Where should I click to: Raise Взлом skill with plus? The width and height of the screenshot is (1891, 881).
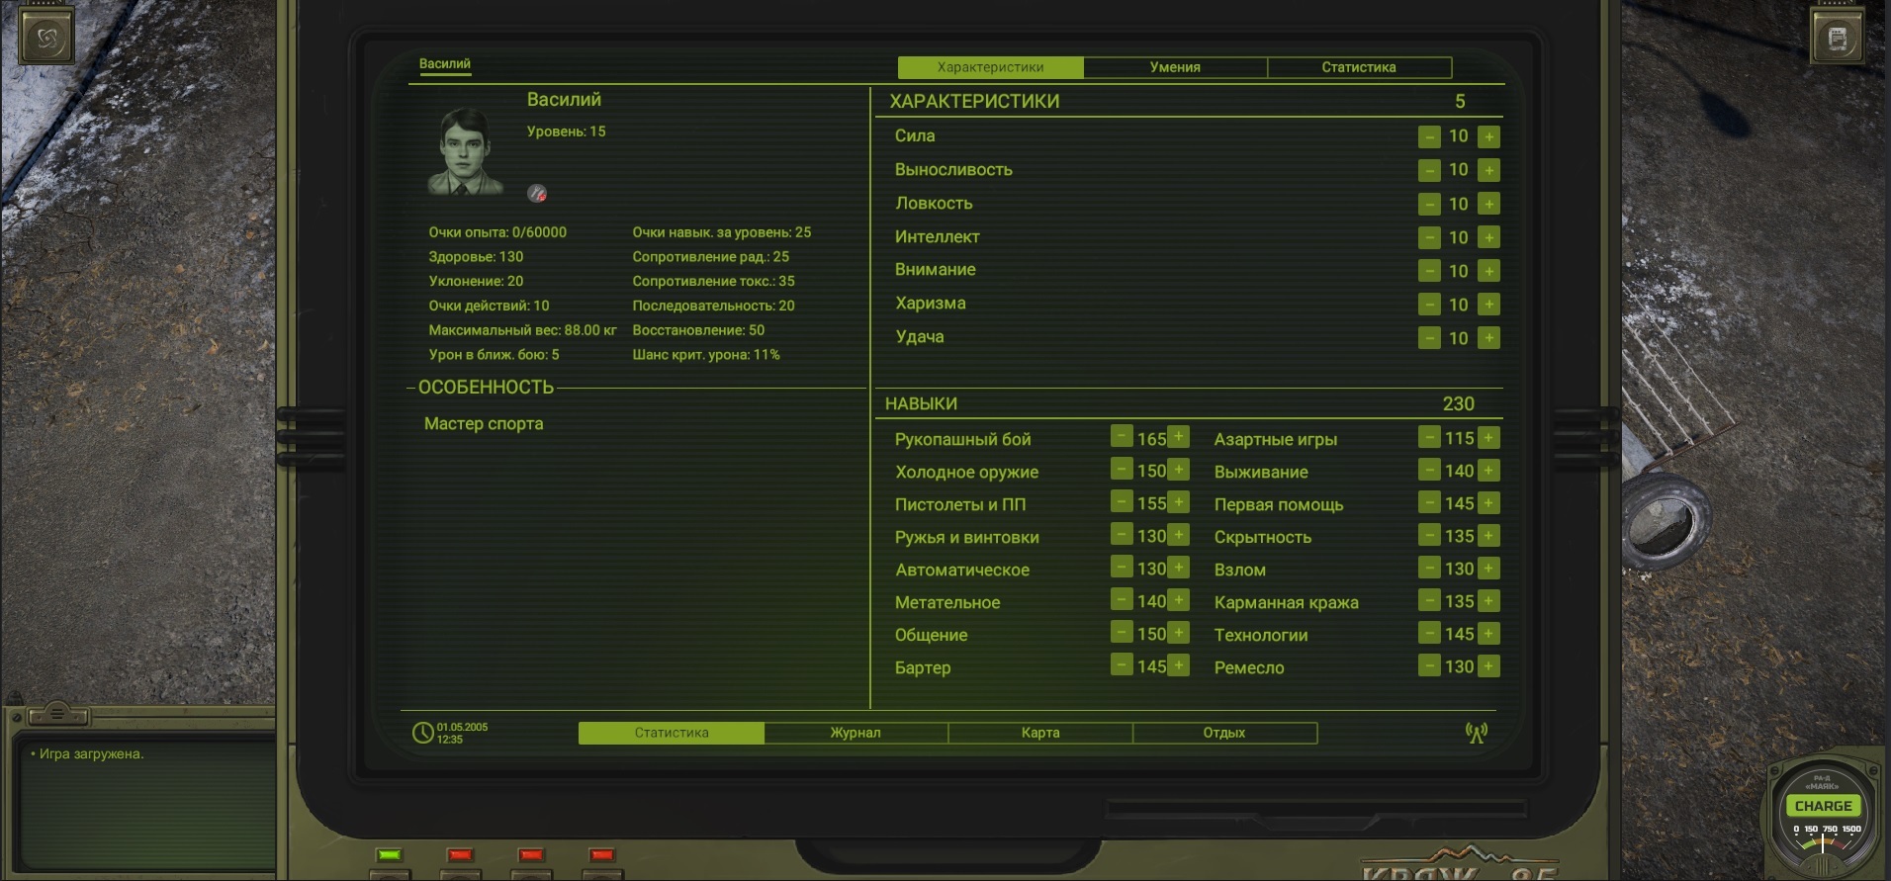pyautogui.click(x=1488, y=568)
